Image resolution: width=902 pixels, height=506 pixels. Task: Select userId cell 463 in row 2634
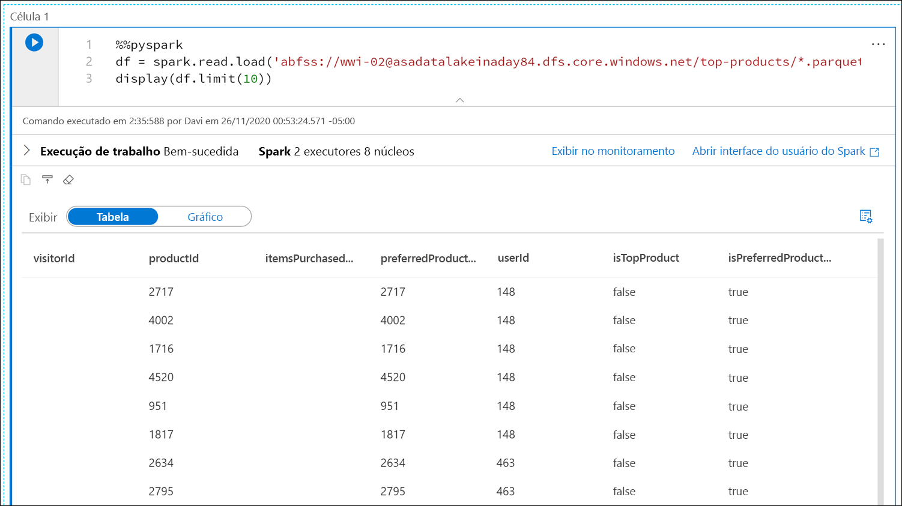click(x=506, y=463)
